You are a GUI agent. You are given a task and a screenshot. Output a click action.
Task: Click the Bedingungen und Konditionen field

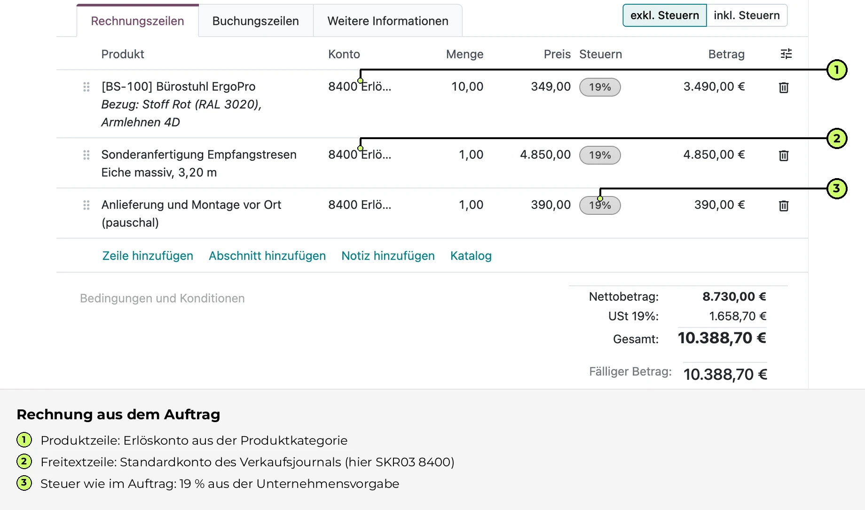tap(162, 298)
